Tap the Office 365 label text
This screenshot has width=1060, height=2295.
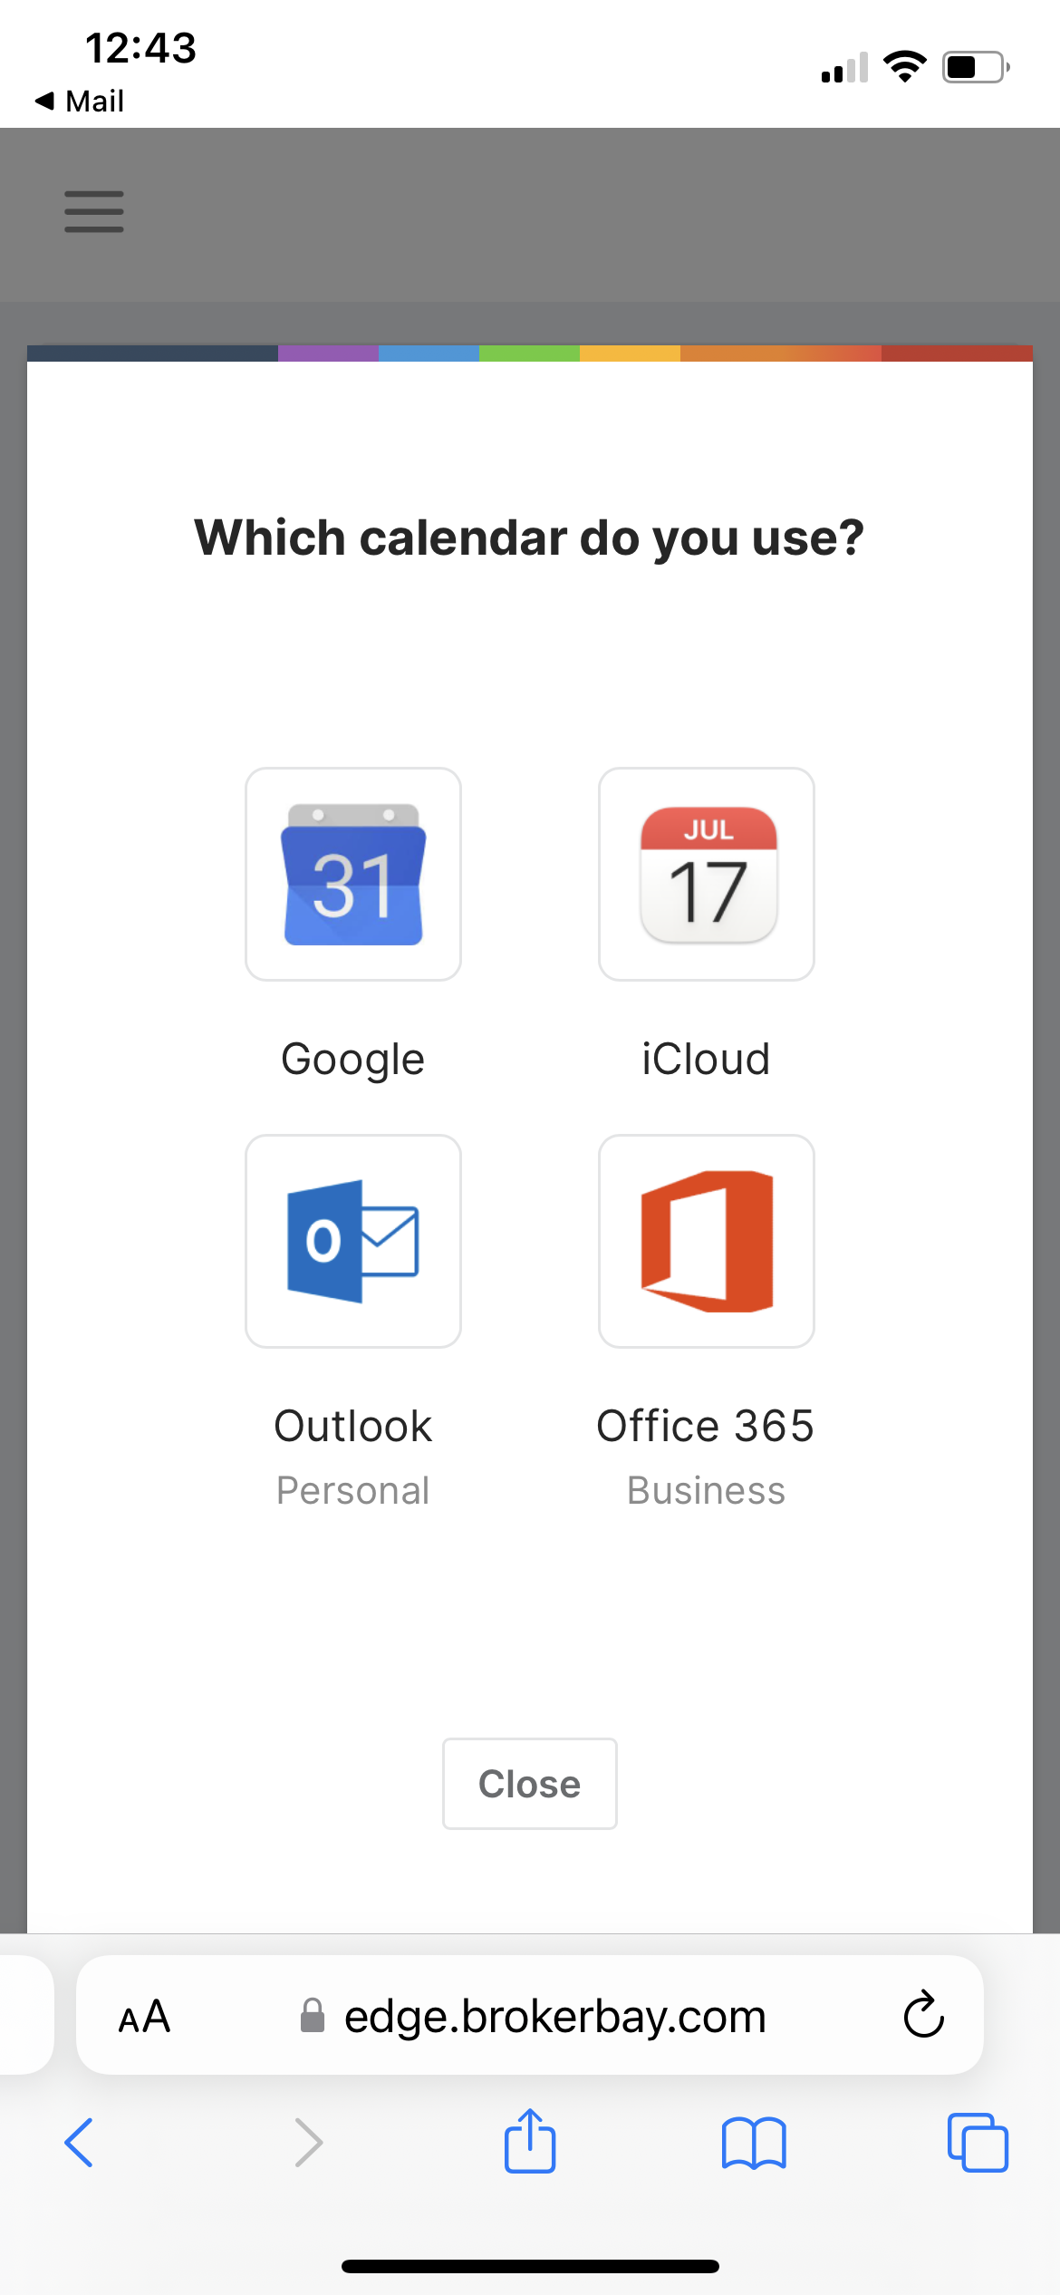(x=706, y=1426)
